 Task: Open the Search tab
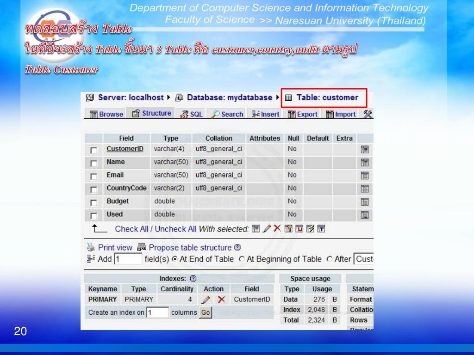tap(227, 114)
